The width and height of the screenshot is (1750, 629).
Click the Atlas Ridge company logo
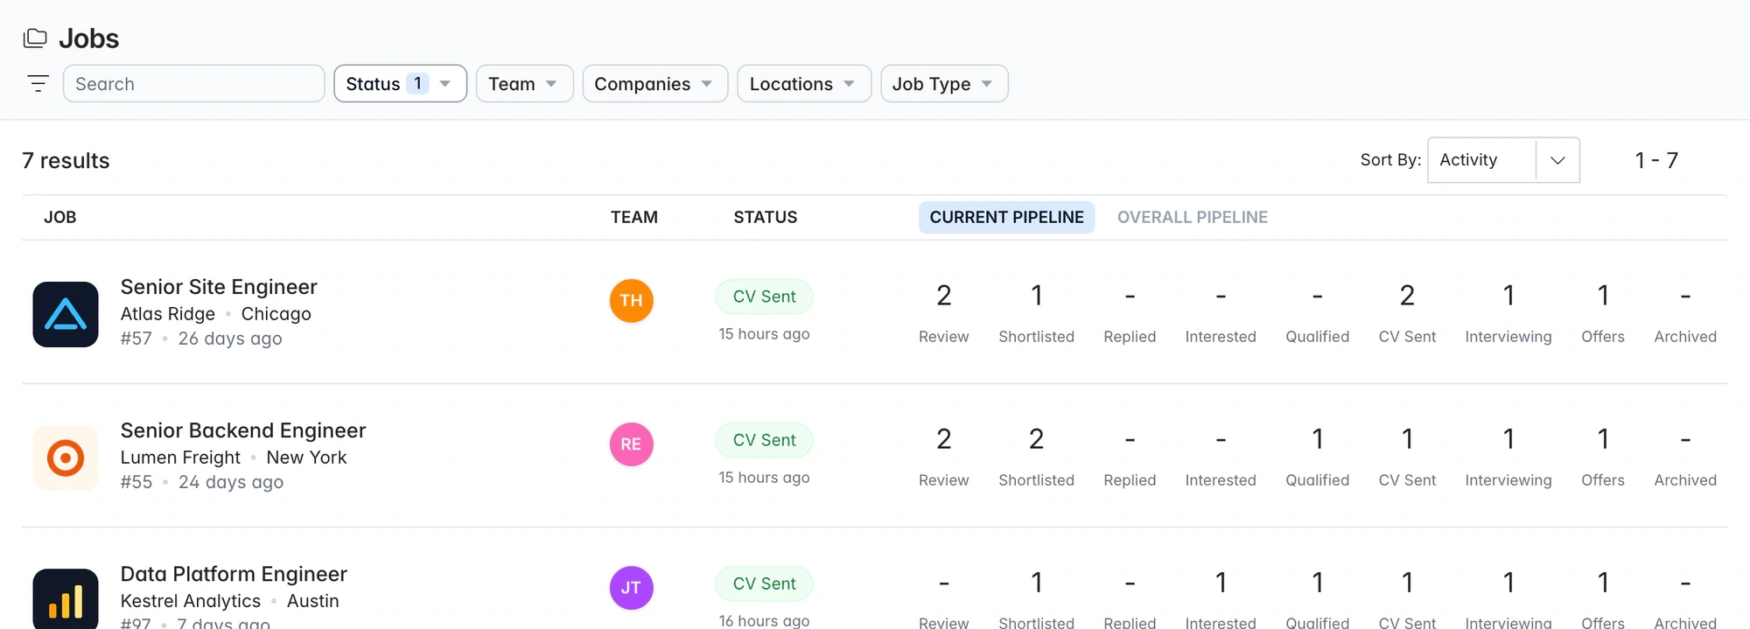[66, 314]
